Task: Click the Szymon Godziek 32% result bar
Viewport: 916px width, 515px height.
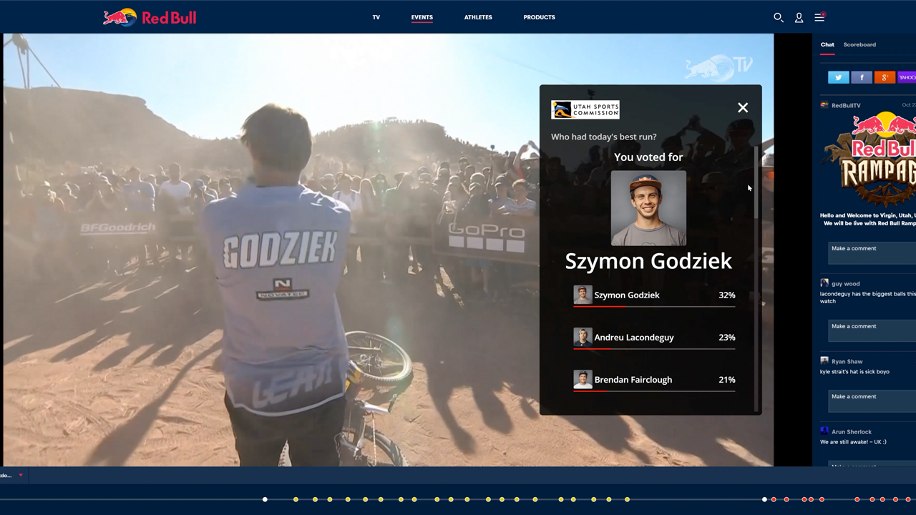Action: tap(654, 306)
